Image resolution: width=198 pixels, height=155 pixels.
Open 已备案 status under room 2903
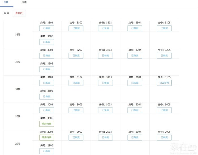[105, 137]
